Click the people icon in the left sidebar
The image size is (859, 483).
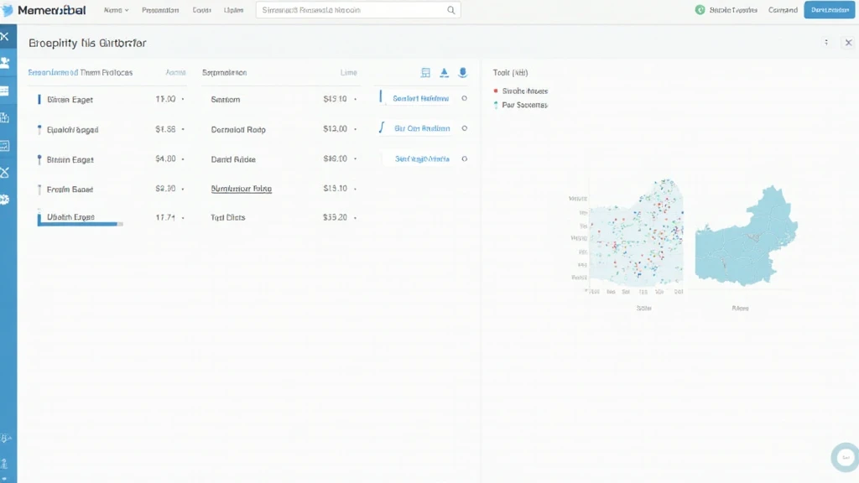point(6,63)
